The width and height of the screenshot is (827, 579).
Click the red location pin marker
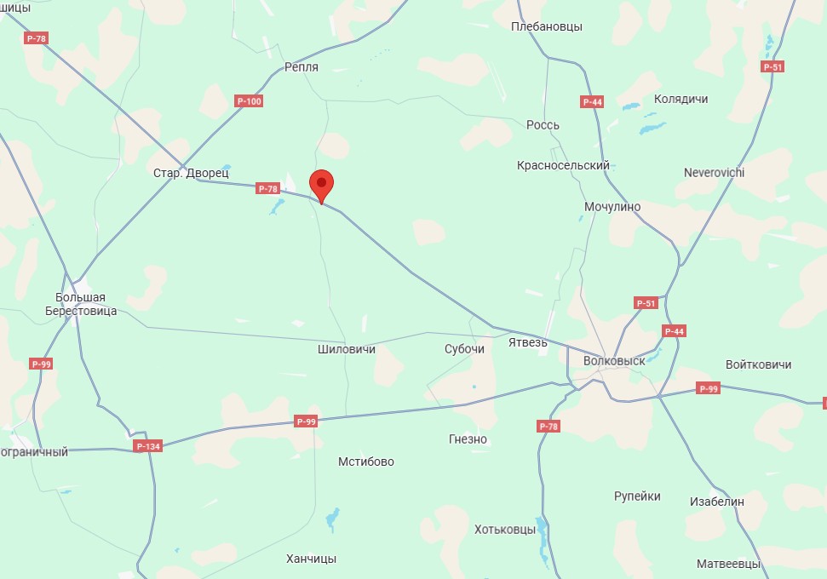[321, 186]
